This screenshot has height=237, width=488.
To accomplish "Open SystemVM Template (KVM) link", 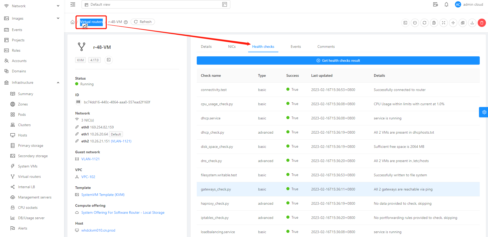I will pos(103,195).
